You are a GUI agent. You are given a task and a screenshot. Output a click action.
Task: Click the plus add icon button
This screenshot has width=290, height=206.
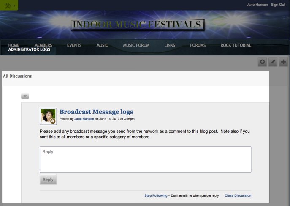point(283,62)
